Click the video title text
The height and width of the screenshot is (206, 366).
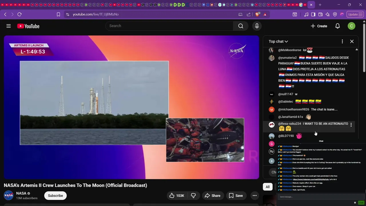click(x=75, y=185)
